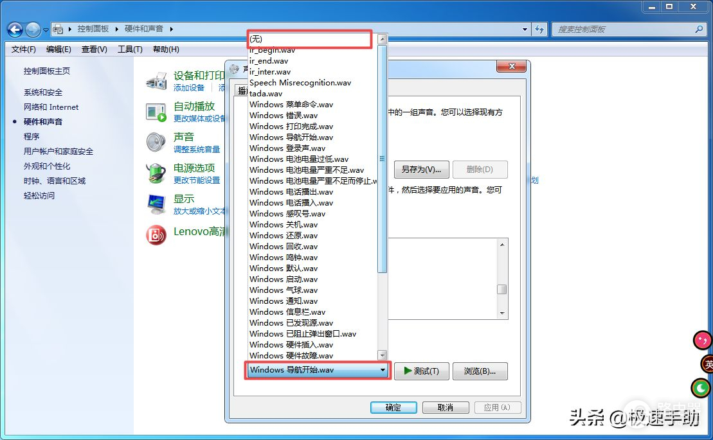Click the program events list scroll-up arrow
The image size is (713, 440).
coord(502,245)
